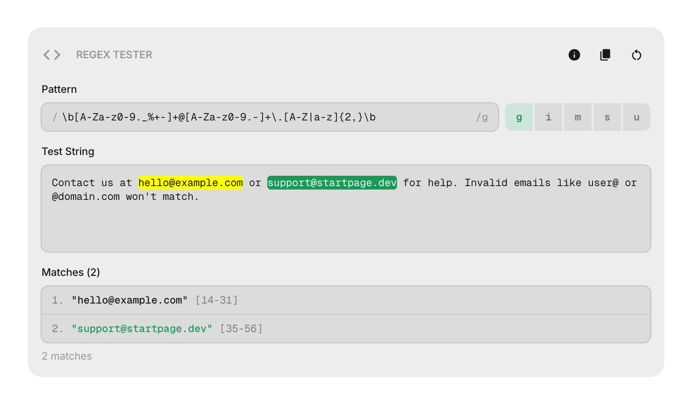Image resolution: width=692 pixels, height=405 pixels.
Task: Select the second match support@startpage.dev row
Action: [346, 329]
